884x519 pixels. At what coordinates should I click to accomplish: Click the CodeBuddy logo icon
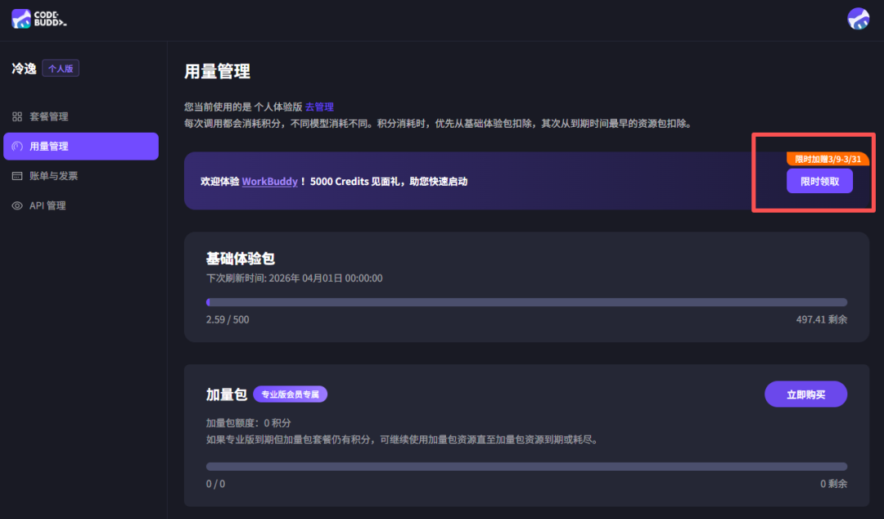(x=20, y=18)
